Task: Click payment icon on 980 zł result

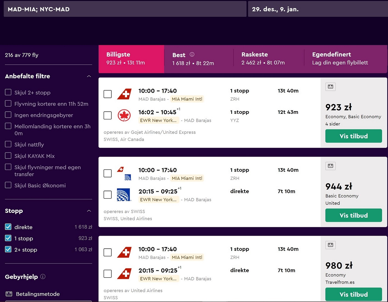Action: (331, 245)
